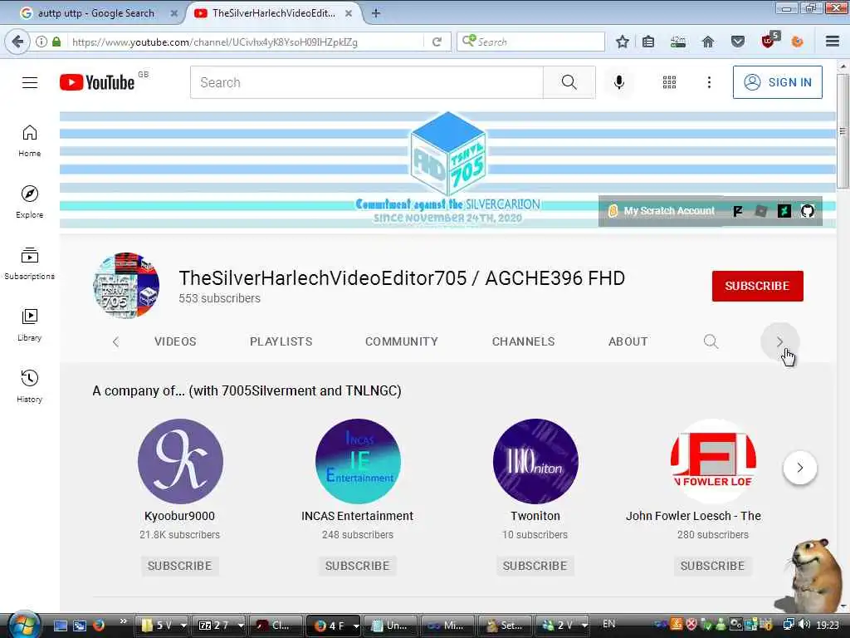The width and height of the screenshot is (850, 638).
Task: Click the EN language indicator
Action: point(608,624)
